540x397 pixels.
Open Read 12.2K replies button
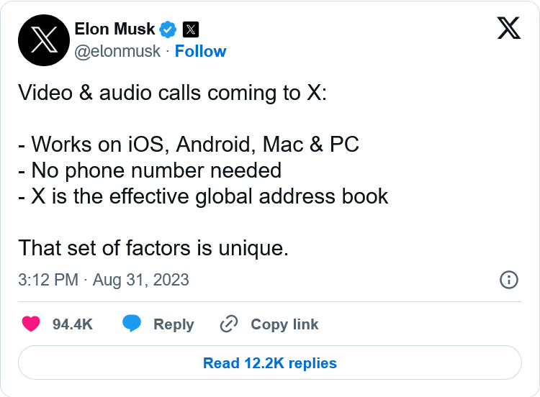click(270, 363)
